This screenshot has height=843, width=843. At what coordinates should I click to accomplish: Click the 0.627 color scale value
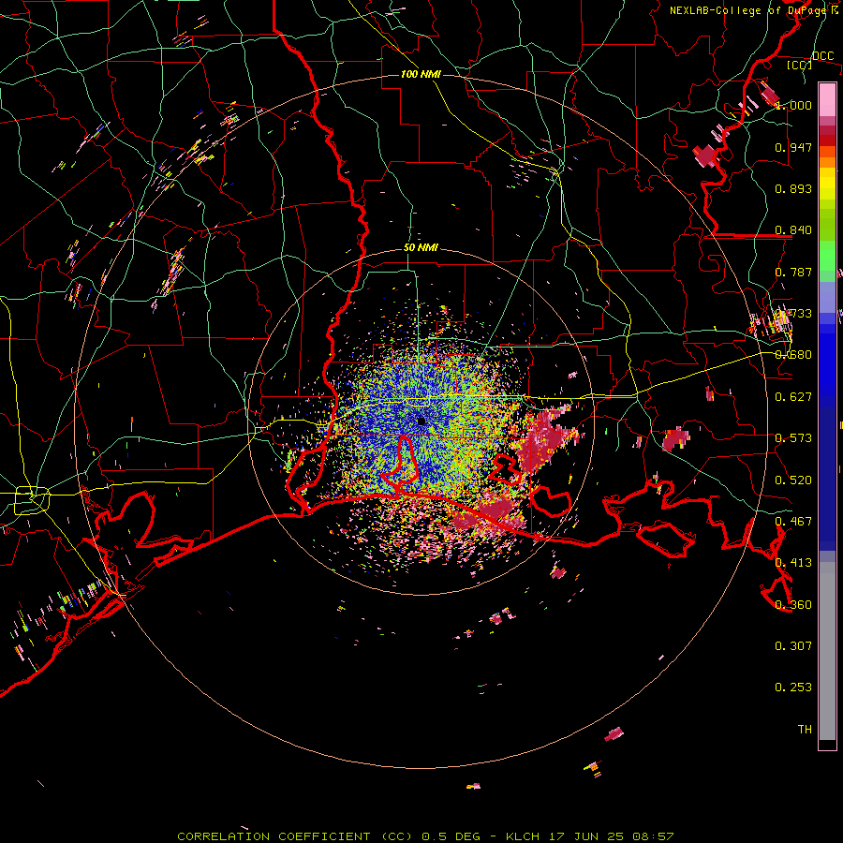[x=793, y=397]
